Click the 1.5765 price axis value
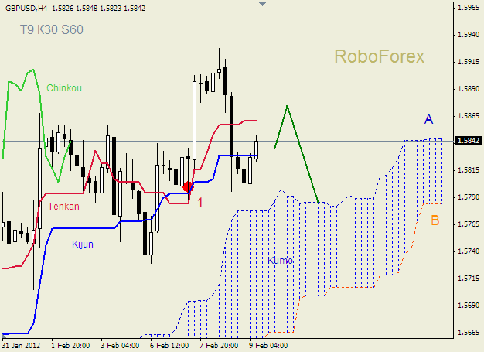This screenshot has width=484, height=352. tap(469, 224)
